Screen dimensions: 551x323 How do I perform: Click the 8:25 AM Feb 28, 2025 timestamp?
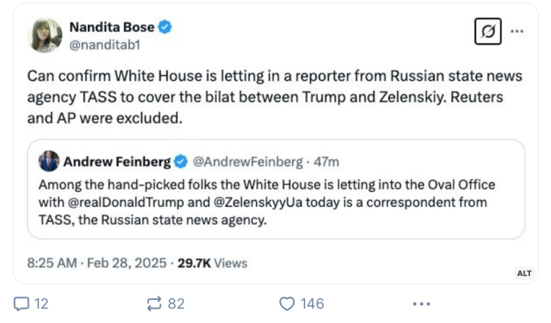click(x=95, y=263)
